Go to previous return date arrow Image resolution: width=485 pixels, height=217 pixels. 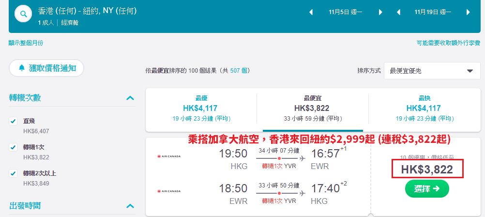pos(399,13)
